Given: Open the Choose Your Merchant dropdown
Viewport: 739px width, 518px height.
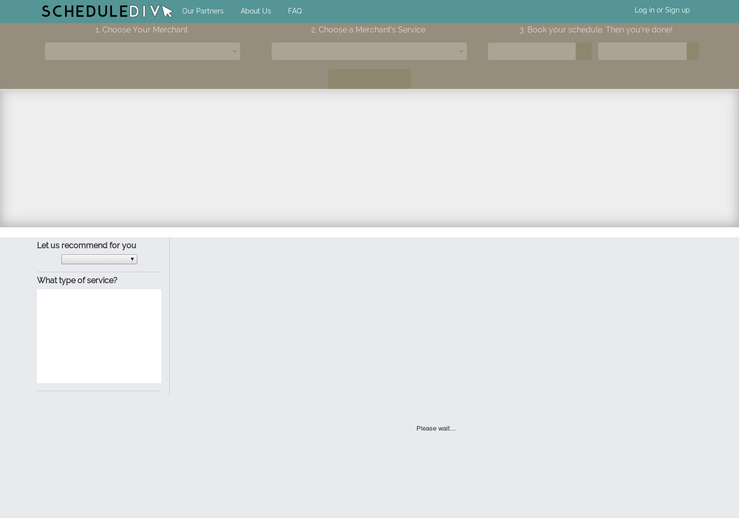Looking at the screenshot, I should 142,51.
